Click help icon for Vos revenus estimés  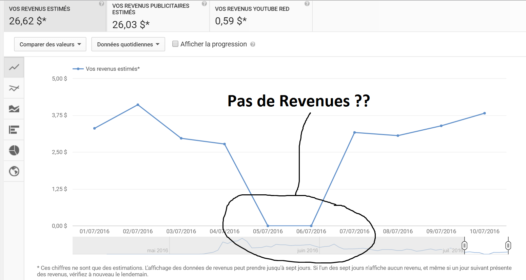(101, 4)
